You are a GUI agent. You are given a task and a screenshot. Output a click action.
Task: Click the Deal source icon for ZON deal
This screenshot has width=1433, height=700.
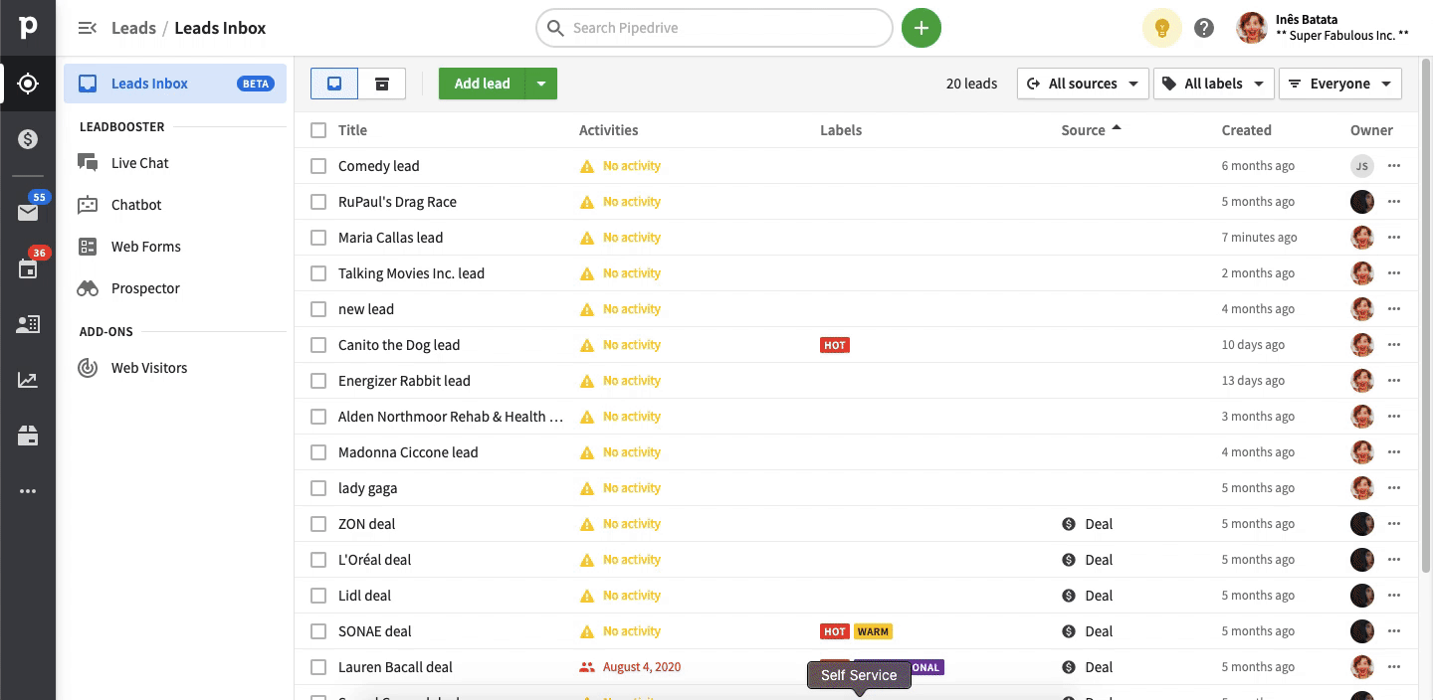(x=1069, y=524)
